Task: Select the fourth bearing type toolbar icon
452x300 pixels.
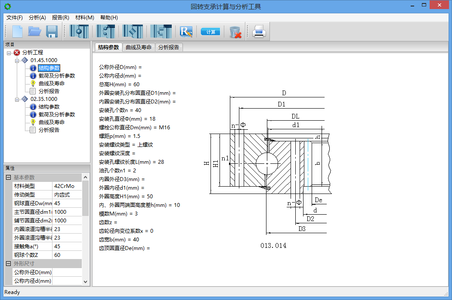Action: [161, 31]
